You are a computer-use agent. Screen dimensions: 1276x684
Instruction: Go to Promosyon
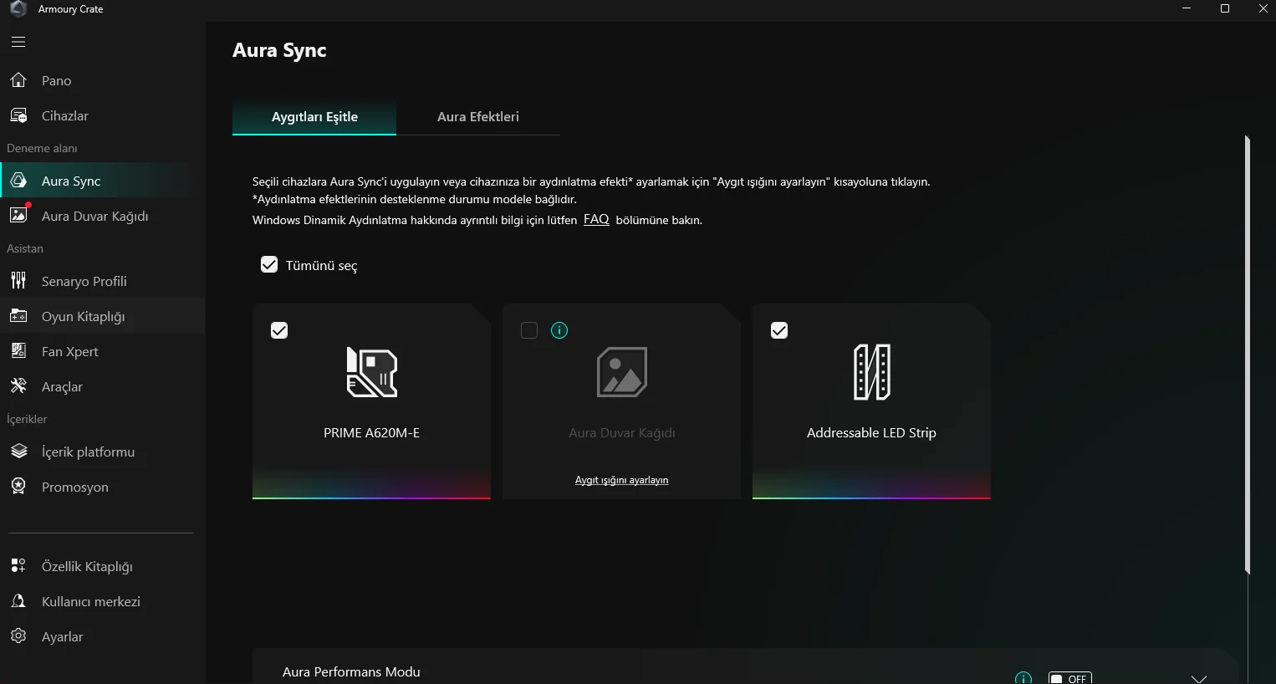(102, 487)
